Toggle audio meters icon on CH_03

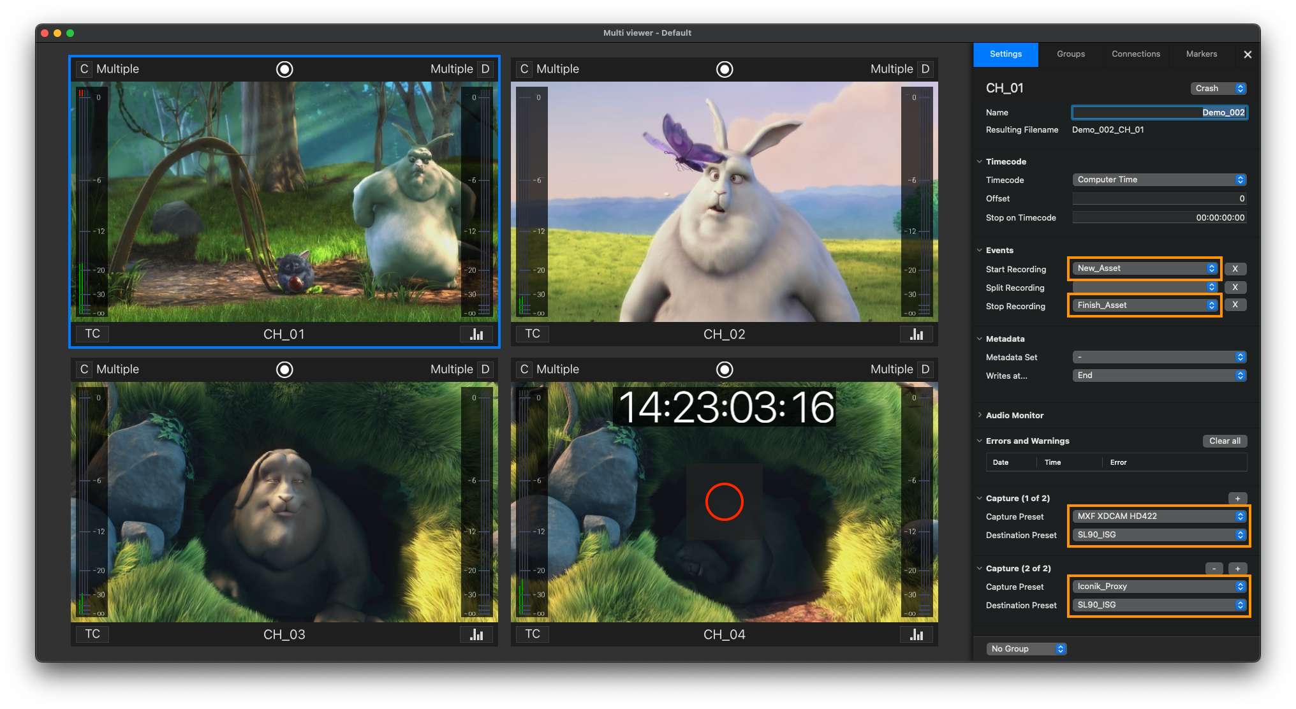476,634
